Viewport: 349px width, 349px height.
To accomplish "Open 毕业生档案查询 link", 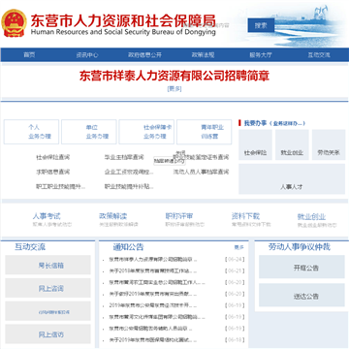I will click(x=124, y=157).
